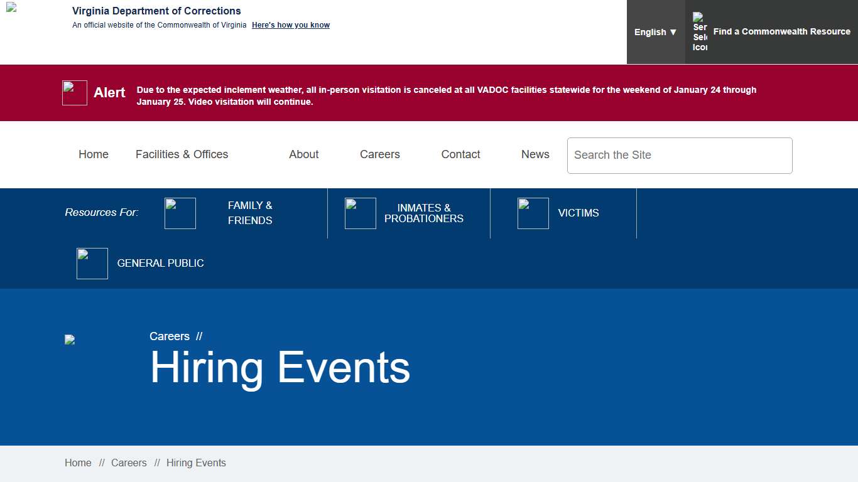858x482 pixels.
Task: Click the Hiring Events page title
Action: (x=280, y=368)
